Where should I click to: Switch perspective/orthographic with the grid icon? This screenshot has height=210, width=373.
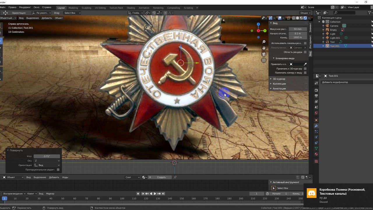point(264,60)
